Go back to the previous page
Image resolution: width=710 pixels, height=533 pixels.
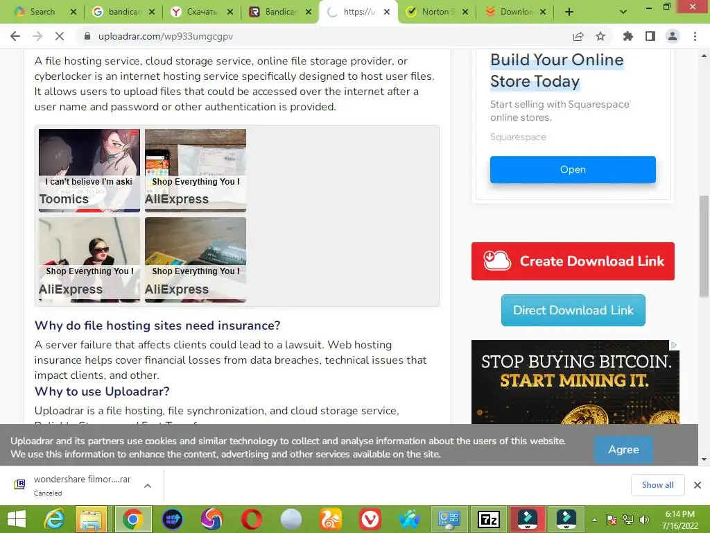pos(15,36)
